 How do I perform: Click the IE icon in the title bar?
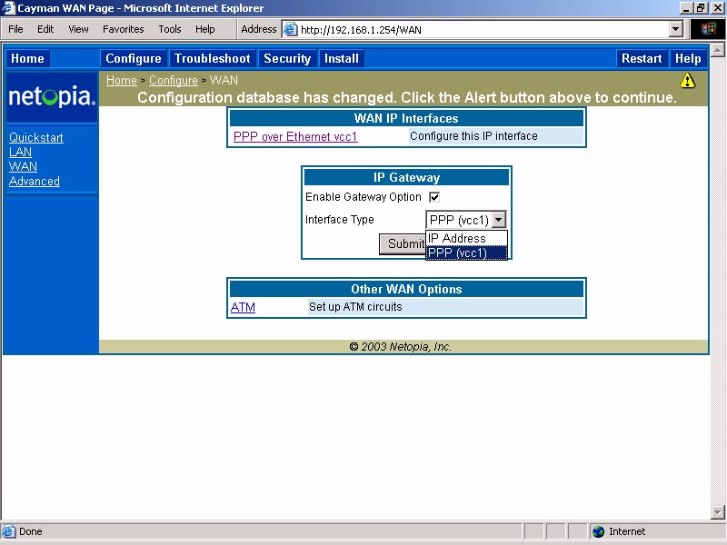coord(8,8)
